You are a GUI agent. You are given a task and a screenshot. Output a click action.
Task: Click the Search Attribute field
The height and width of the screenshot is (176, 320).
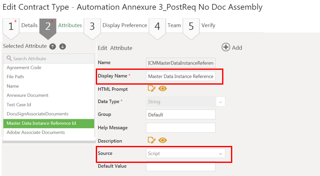[48, 58]
